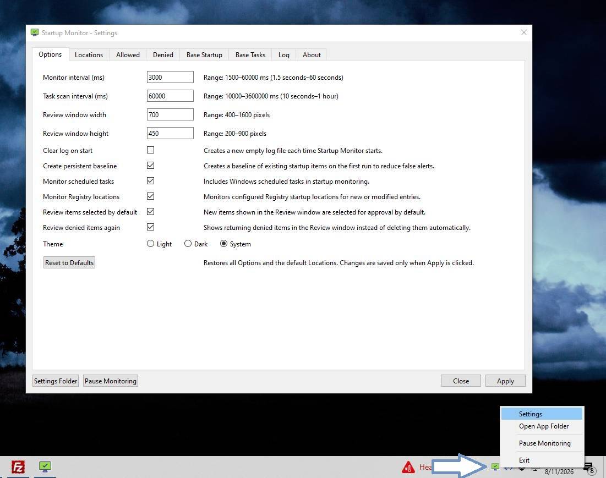Open the heat warning weather alert icon
The width and height of the screenshot is (606, 478).
coord(408,467)
